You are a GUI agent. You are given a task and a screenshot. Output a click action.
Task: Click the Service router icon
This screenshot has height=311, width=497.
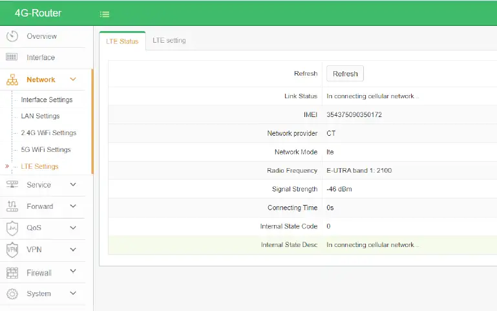click(x=12, y=184)
